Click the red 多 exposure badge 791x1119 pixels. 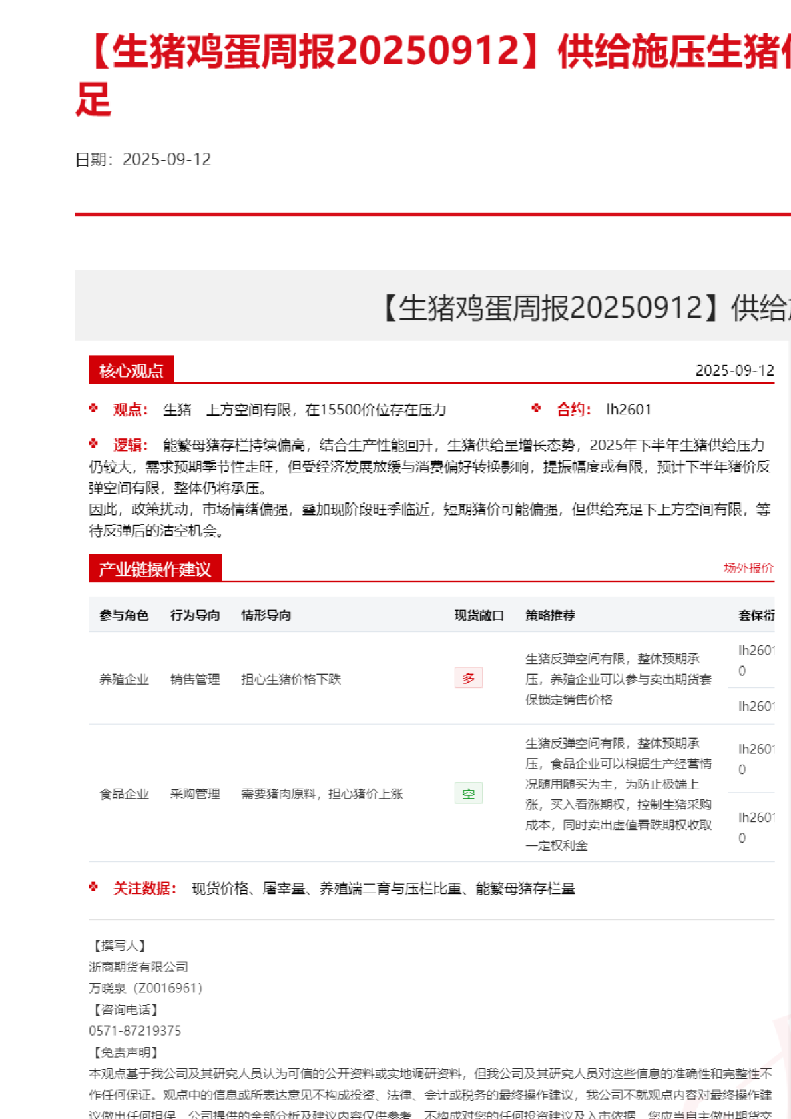point(468,678)
